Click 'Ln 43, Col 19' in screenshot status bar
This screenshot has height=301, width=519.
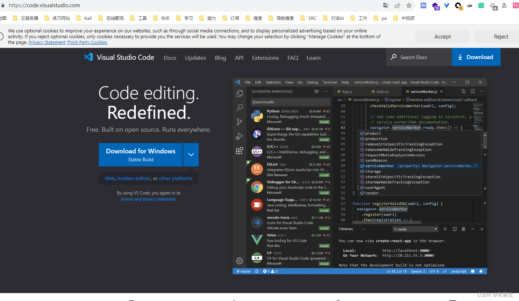(x=397, y=271)
